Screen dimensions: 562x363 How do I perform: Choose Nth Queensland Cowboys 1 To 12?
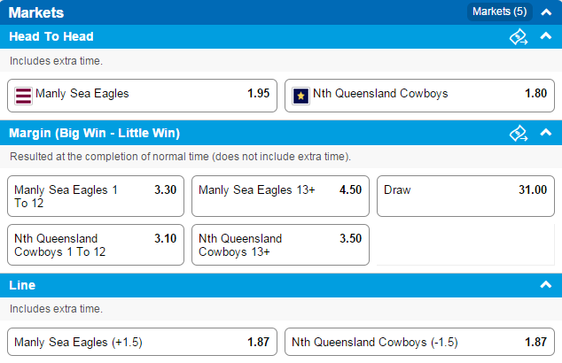coord(96,245)
